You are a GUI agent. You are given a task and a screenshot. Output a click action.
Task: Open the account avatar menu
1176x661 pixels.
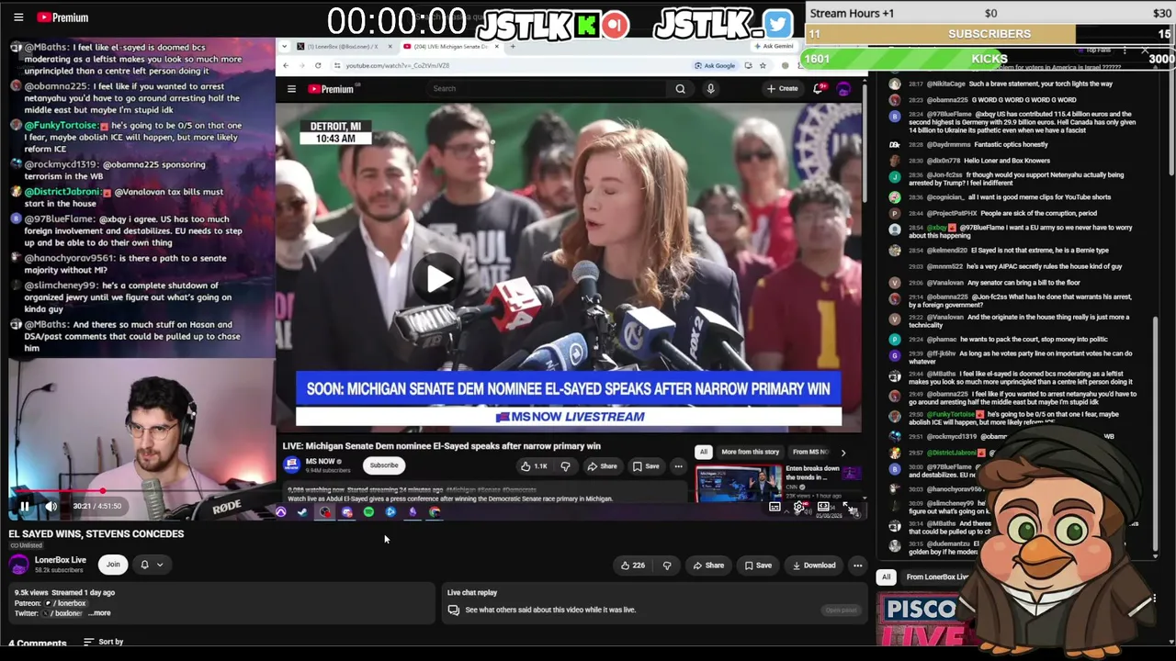pyautogui.click(x=843, y=89)
